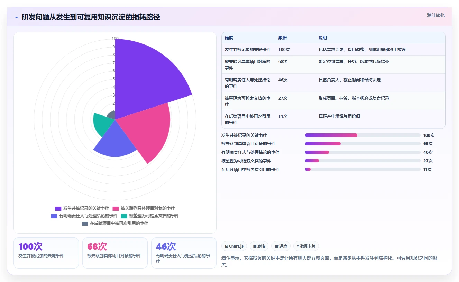
Task: Click the 漏斗转化 tag in the header
Action: click(435, 16)
